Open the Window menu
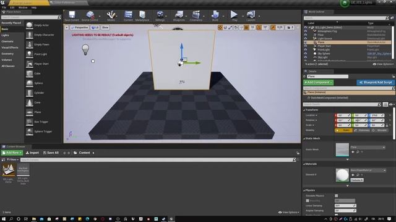 coord(23,7)
